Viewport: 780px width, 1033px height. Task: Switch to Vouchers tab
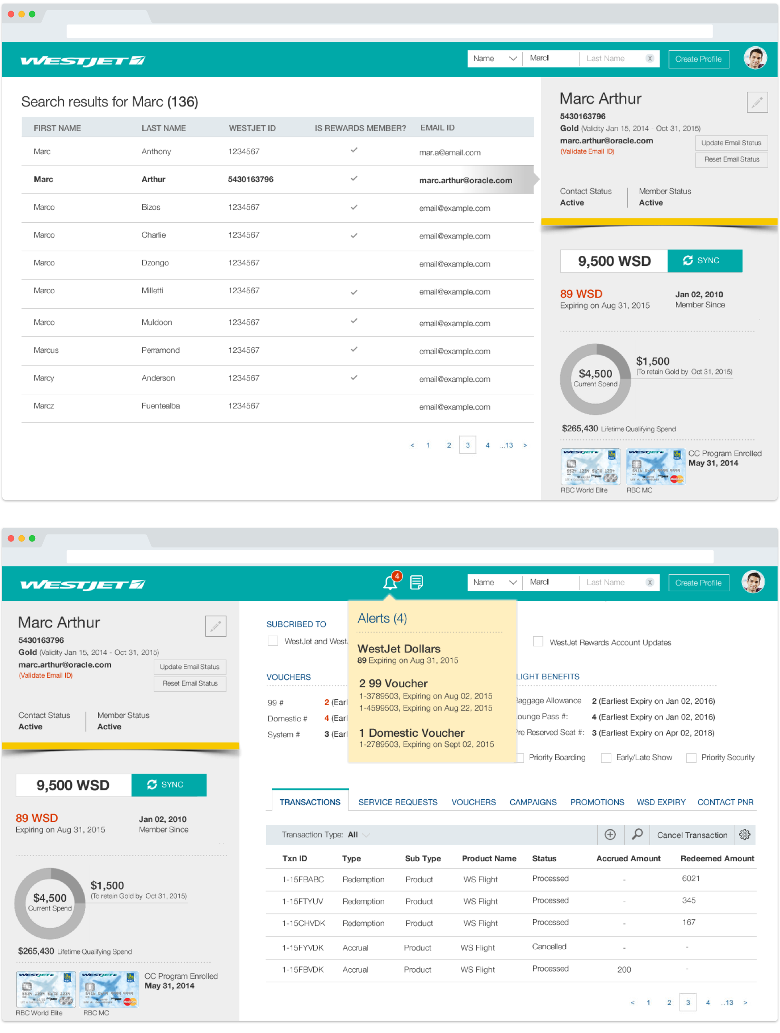click(x=473, y=802)
